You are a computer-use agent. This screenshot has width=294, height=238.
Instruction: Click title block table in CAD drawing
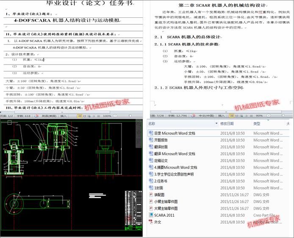133,210
